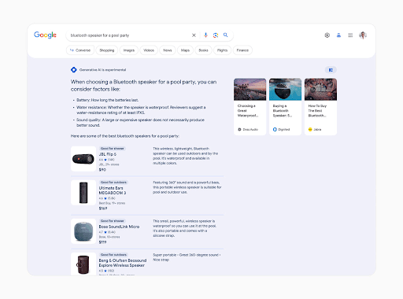This screenshot has width=403, height=299.
Task: Click the $119 price of Bose SoundLink Micro
Action: (102, 242)
